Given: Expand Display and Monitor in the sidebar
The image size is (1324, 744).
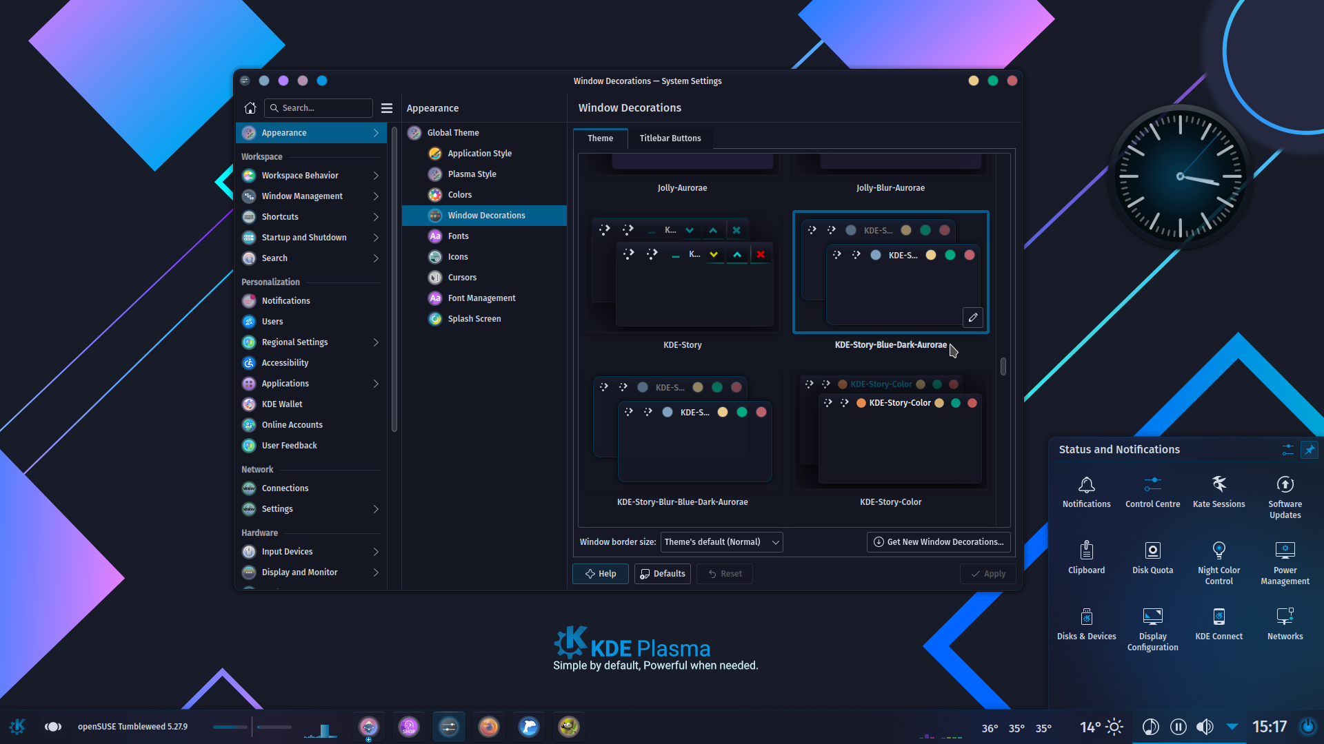Looking at the screenshot, I should click(x=376, y=572).
